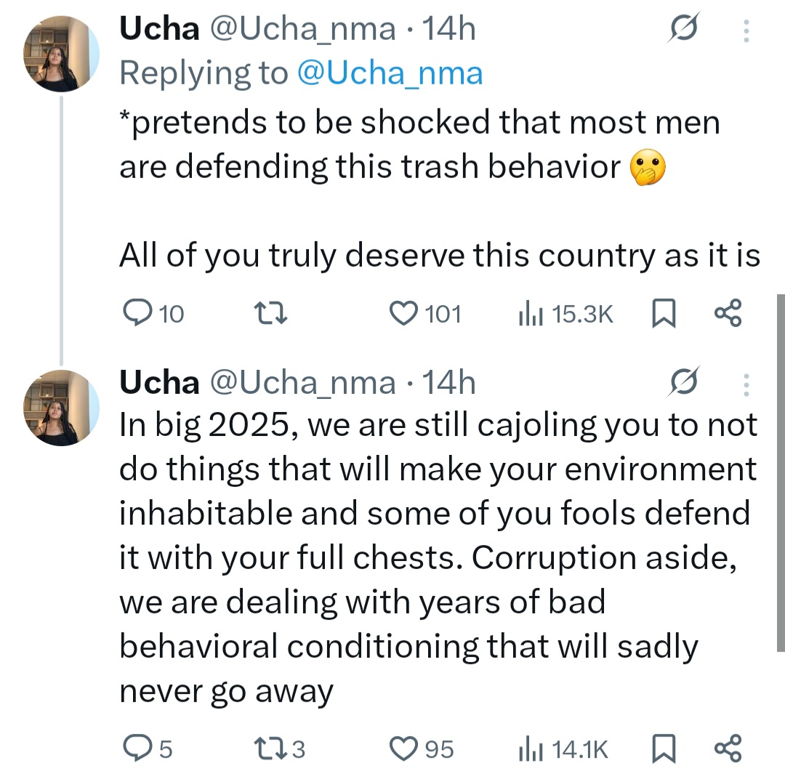The image size is (785, 779).
Task: Reply to the second tweet with 5 replies
Action: 137,748
